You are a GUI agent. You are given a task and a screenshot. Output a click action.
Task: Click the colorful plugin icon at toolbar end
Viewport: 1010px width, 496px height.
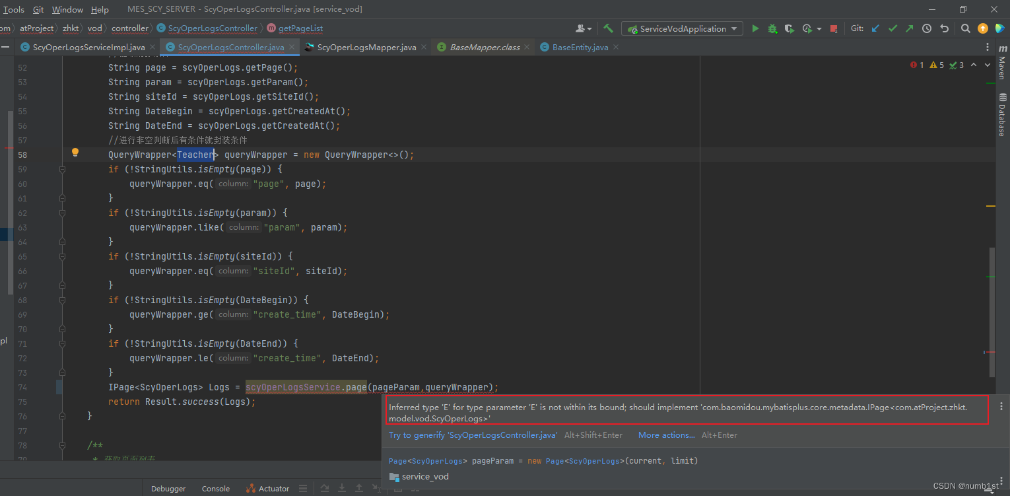pos(1000,28)
